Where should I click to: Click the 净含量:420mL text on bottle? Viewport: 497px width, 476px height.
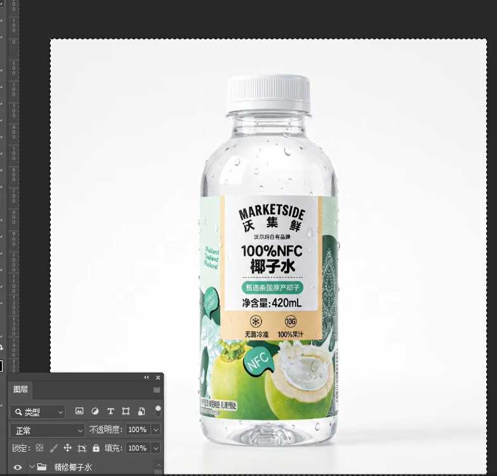click(272, 303)
